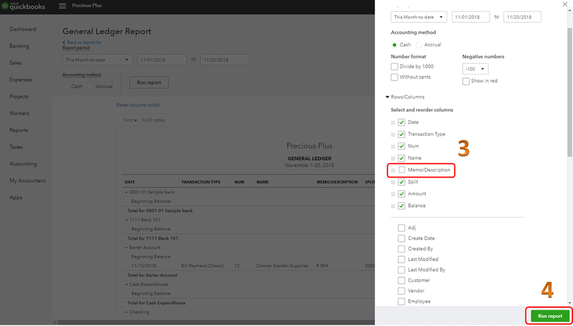Click green Run report button
The width and height of the screenshot is (573, 326).
[x=550, y=316]
